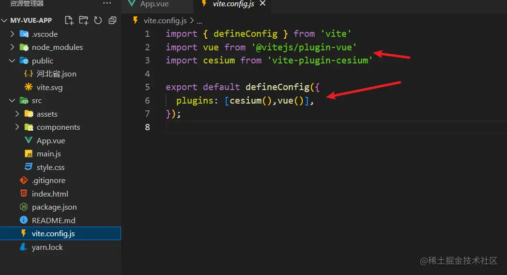Click the .vscode folder icon
507x275 pixels.
[x=24, y=34]
